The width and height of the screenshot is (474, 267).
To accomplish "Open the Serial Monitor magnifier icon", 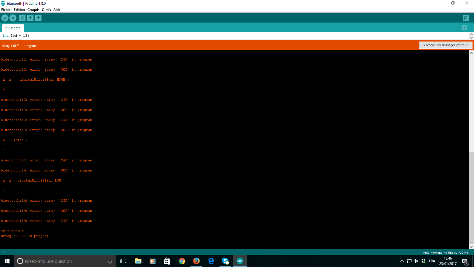I will tap(466, 18).
